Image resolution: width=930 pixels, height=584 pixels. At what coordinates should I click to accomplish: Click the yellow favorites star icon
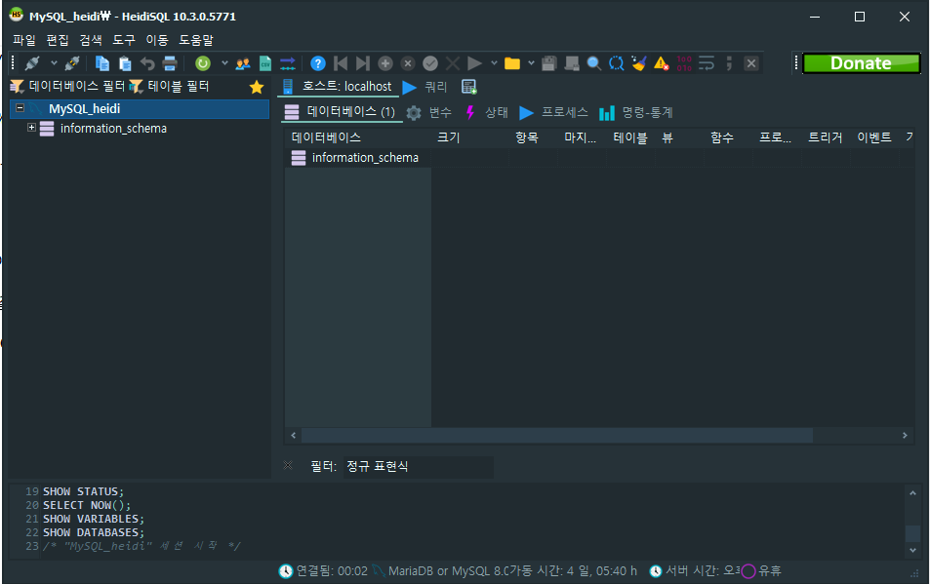[x=257, y=87]
